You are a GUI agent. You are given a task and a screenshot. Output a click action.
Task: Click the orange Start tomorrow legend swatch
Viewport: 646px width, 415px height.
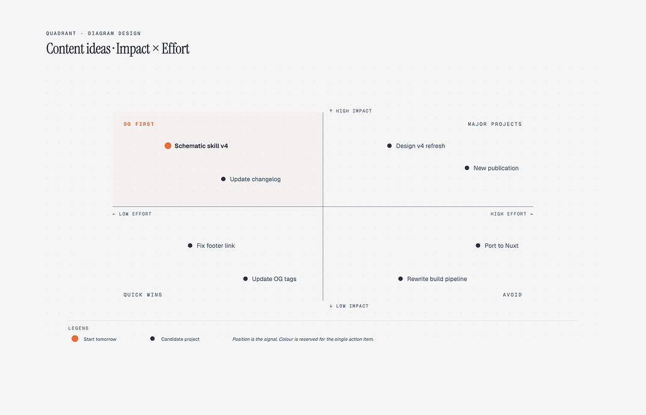click(x=75, y=338)
